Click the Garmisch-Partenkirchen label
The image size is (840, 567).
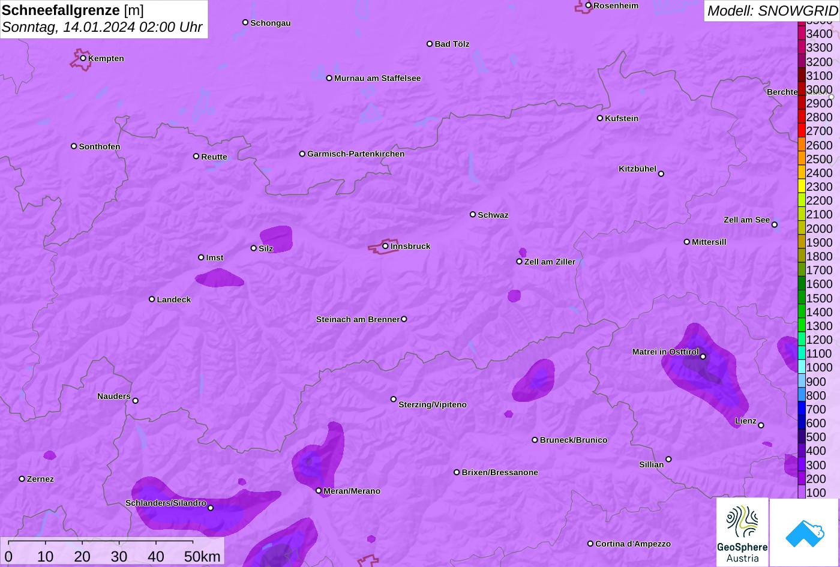pyautogui.click(x=356, y=154)
